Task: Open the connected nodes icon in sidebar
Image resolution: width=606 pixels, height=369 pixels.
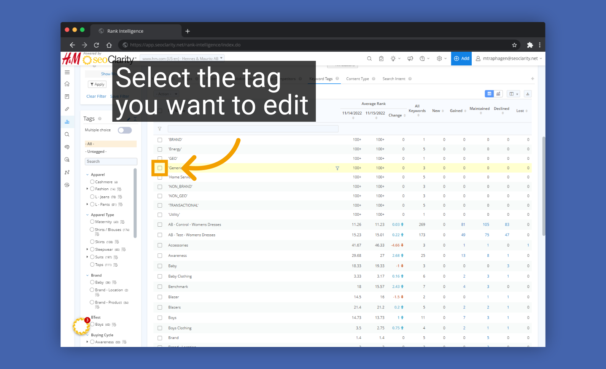Action: click(67, 172)
